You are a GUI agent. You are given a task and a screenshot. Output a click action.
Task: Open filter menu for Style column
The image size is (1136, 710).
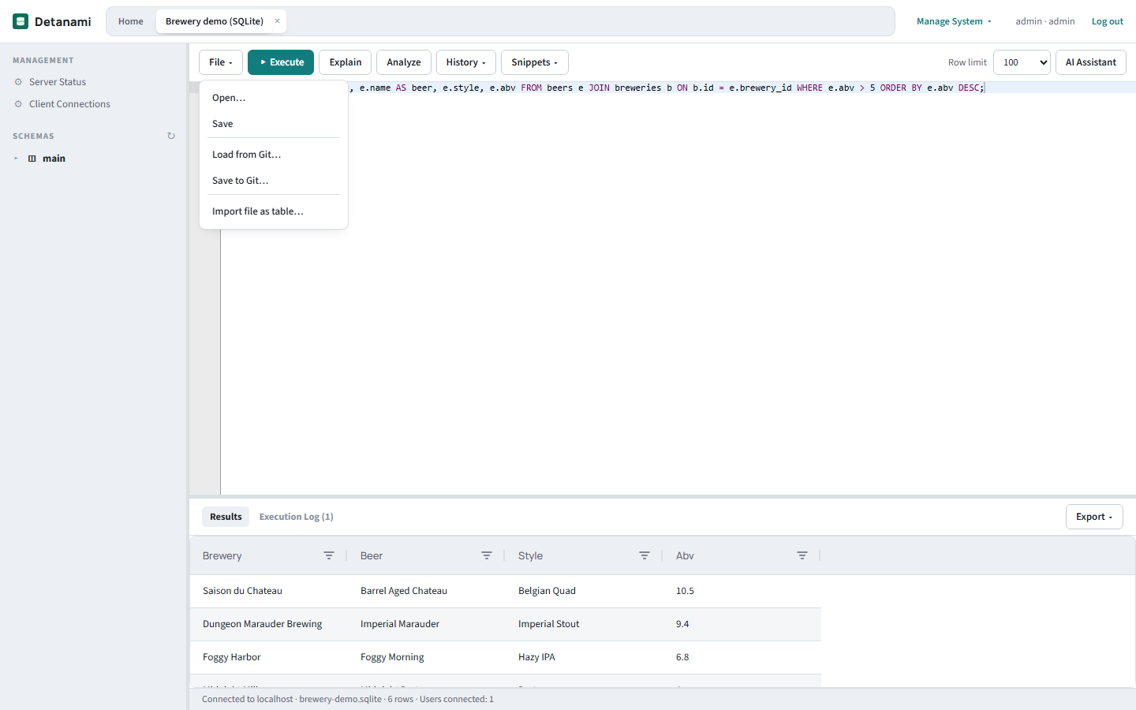point(645,555)
